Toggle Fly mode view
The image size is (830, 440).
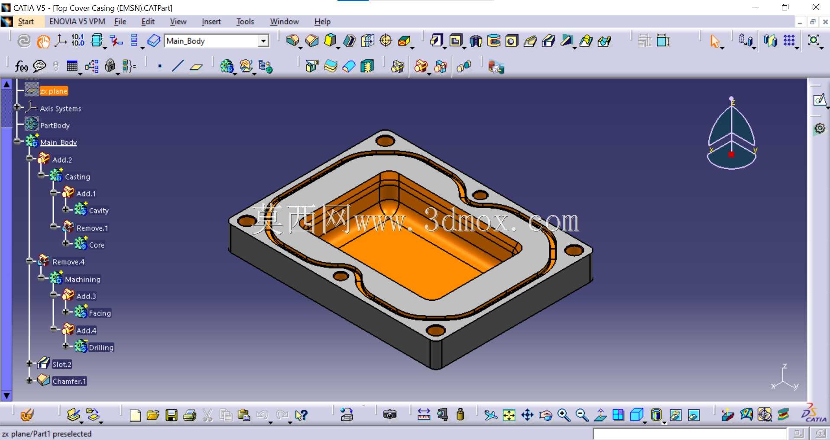[x=491, y=415]
